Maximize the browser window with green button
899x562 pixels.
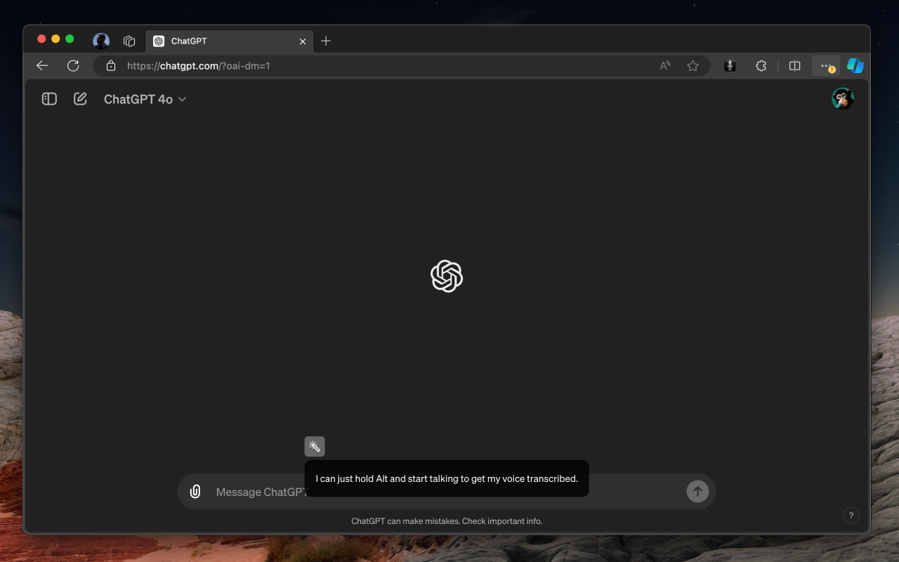(x=70, y=39)
